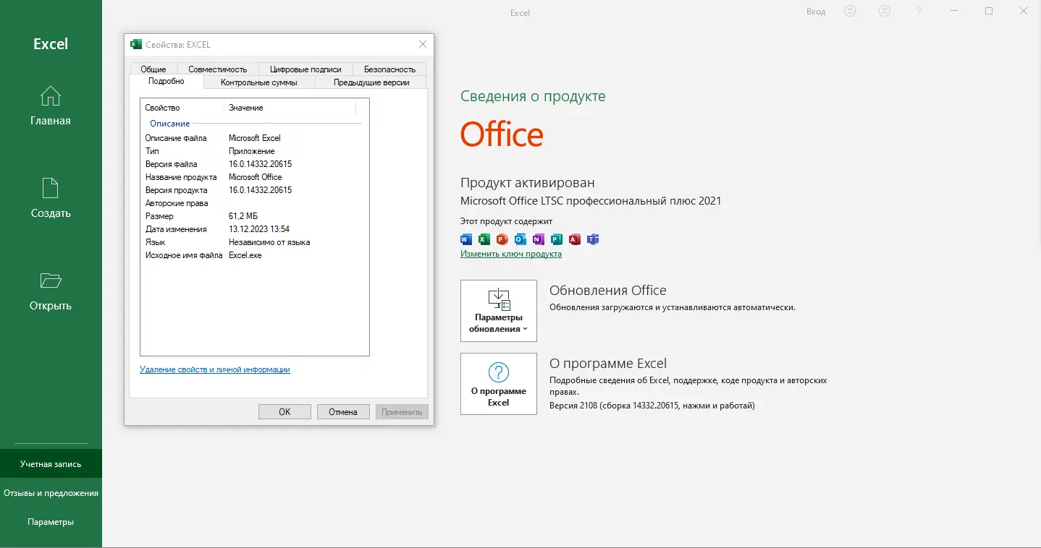Click Вход to sign in

coord(816,12)
